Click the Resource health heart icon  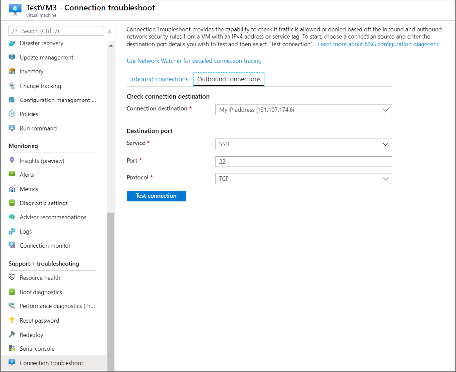[x=12, y=278]
